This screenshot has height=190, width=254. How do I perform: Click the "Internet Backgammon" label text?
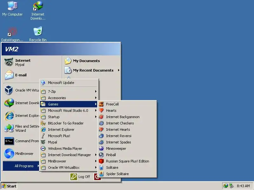[x=123, y=117]
